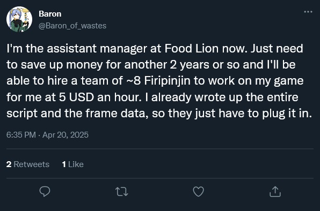The height and width of the screenshot is (211, 320).
Task: Click the words Food Lion in tweet
Action: pos(192,48)
